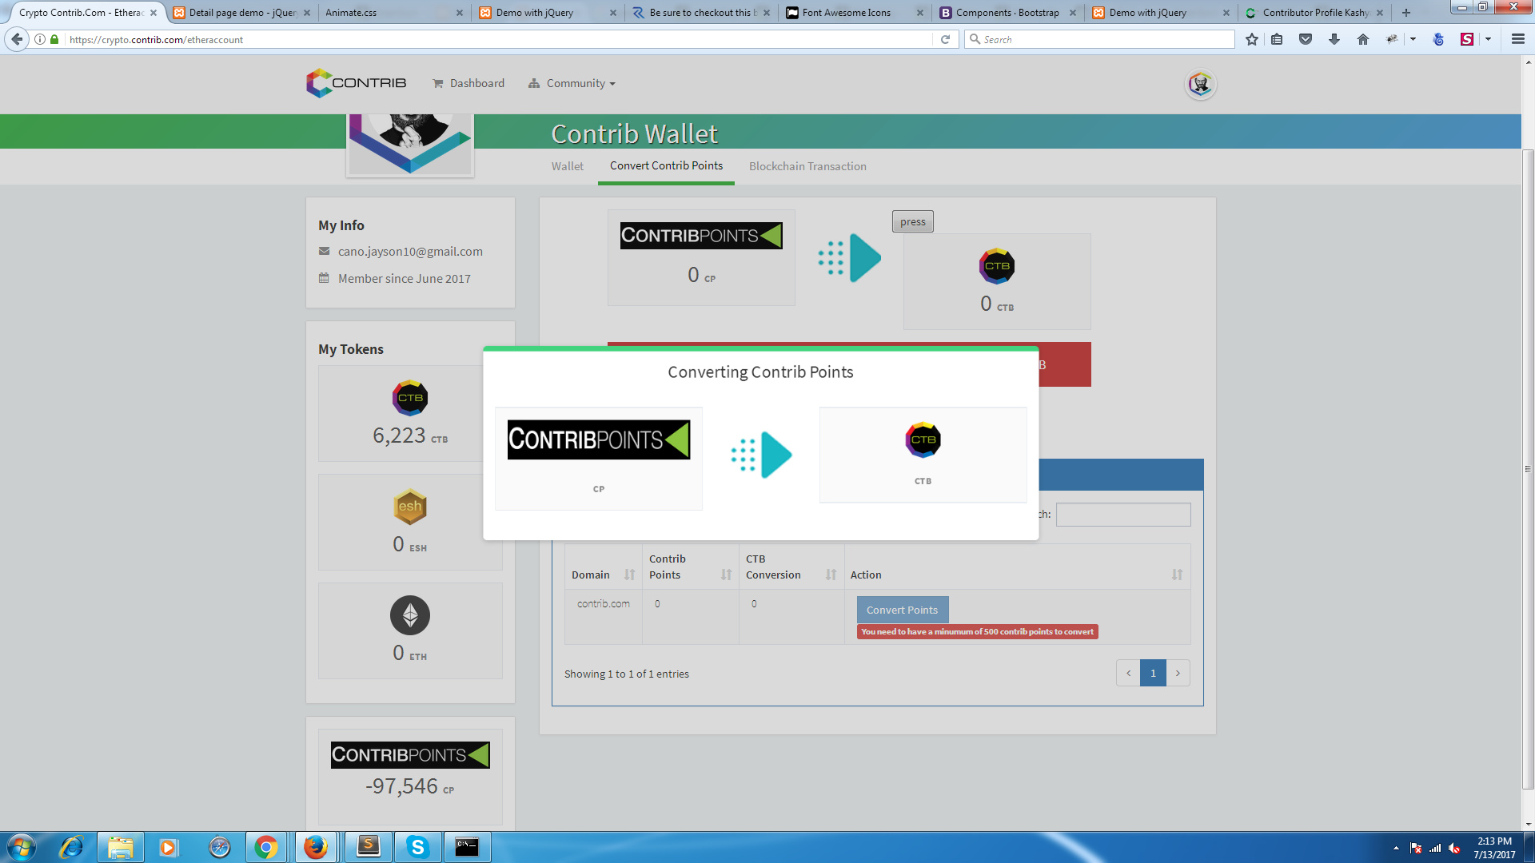Open the bookmarks list icon

click(1277, 39)
